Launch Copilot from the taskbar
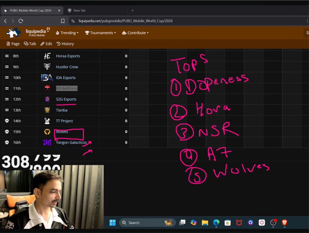This screenshot has height=233, width=309. (x=194, y=223)
